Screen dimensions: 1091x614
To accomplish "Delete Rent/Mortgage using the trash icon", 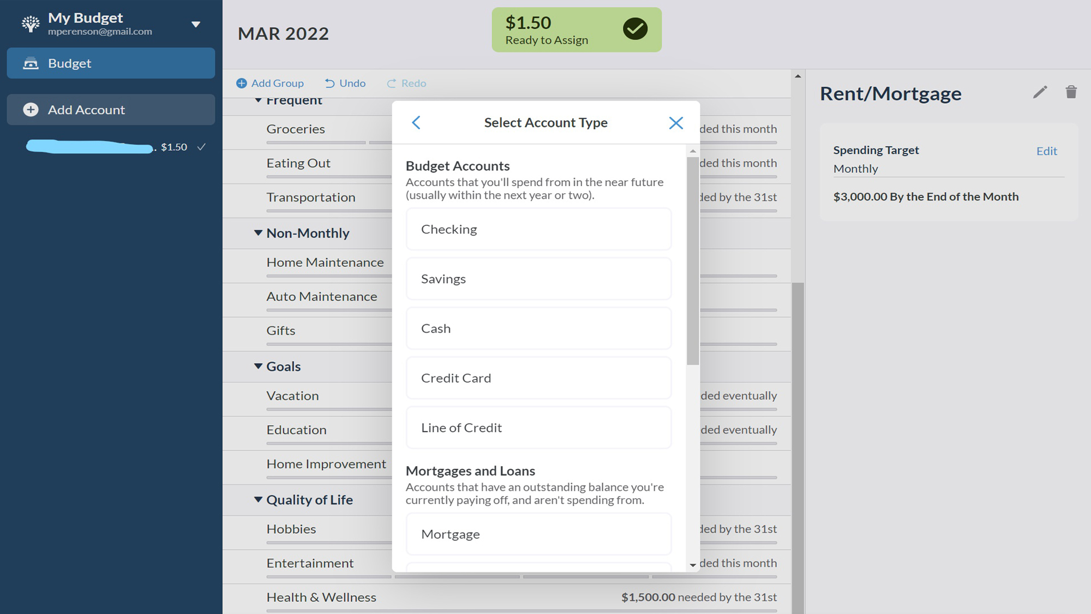I will pos(1071,92).
